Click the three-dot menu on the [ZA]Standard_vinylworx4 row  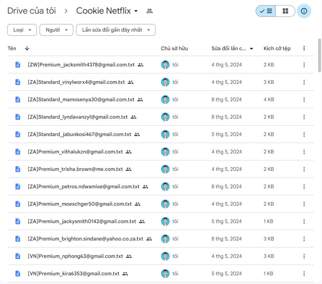tap(304, 82)
